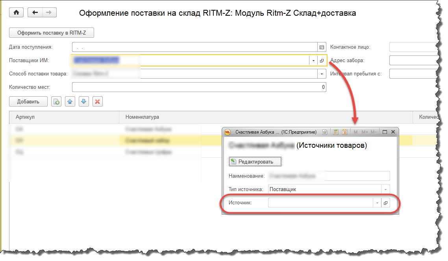Move row down with blue down arrow

tap(83, 102)
